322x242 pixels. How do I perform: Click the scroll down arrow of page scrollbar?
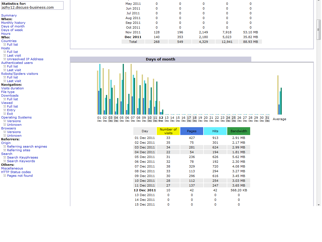[318, 205]
